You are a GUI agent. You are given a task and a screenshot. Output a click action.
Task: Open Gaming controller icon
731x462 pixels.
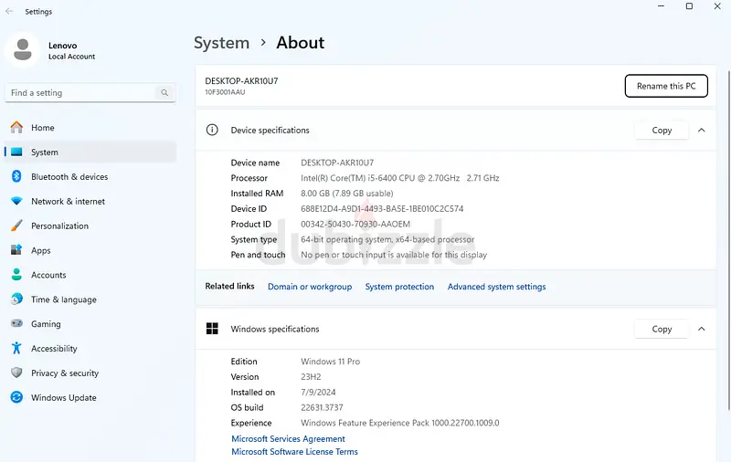[x=16, y=324]
